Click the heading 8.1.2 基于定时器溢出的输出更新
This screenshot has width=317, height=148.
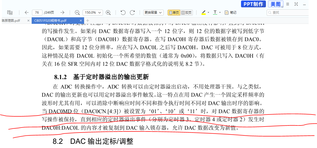102,77
